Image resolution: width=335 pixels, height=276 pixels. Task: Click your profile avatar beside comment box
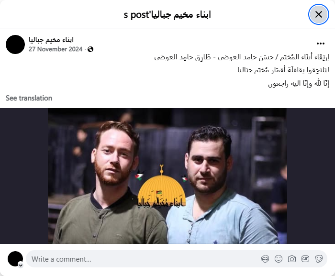[15, 259]
